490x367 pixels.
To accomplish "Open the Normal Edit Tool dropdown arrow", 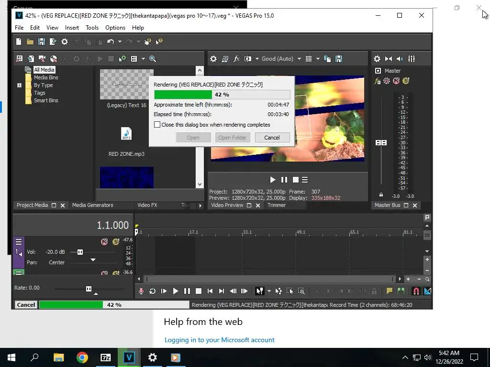I will coord(269,291).
